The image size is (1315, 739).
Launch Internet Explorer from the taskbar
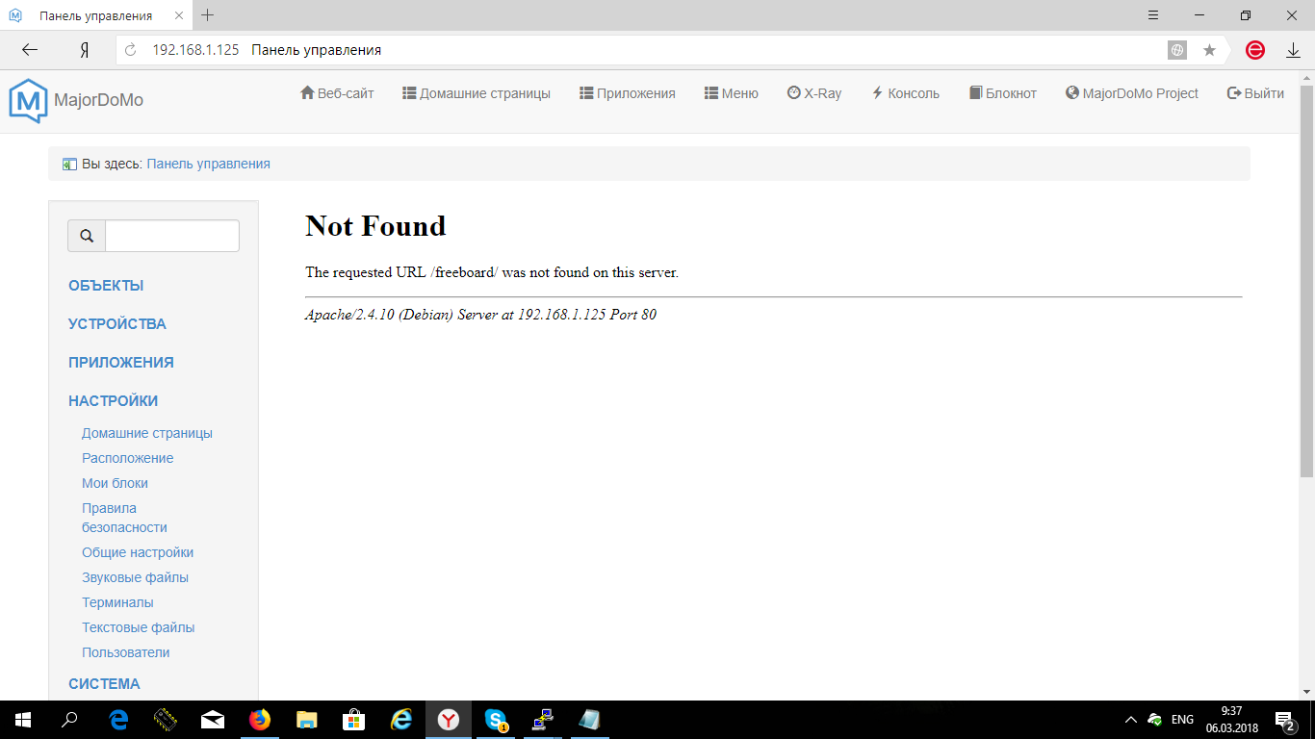click(x=401, y=720)
